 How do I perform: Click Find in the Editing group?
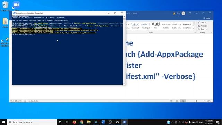(201, 23)
